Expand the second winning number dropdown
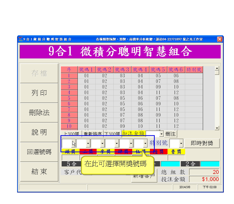The height and width of the screenshot is (204, 234). (x=88, y=143)
